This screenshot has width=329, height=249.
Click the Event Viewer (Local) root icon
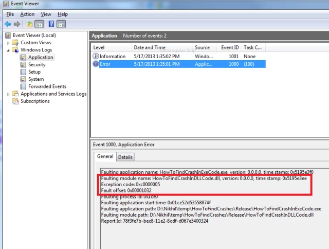pyautogui.click(x=8, y=35)
